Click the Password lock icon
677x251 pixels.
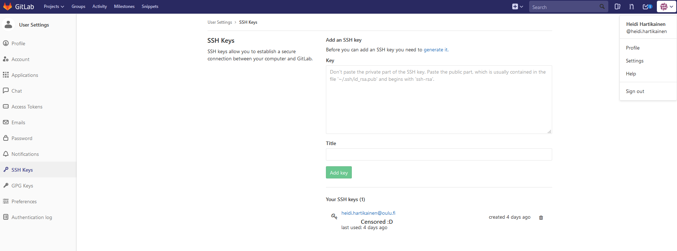6,138
